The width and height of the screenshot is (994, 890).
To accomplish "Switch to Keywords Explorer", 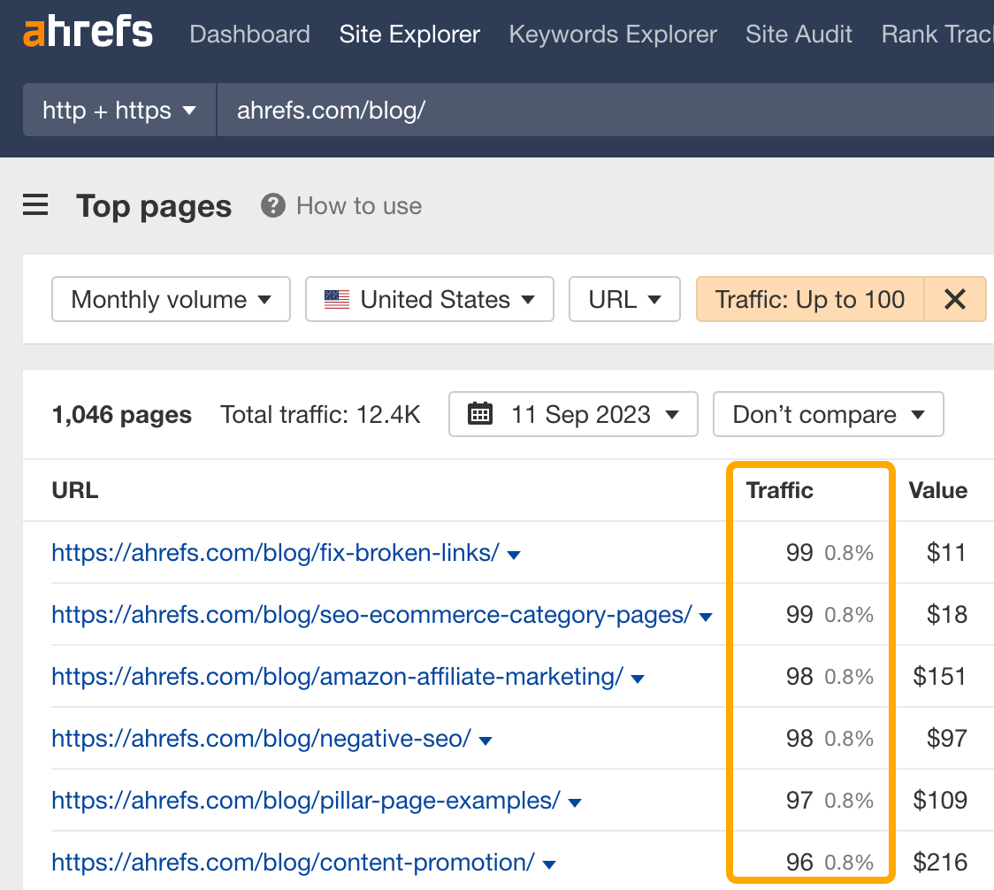I will click(x=612, y=34).
